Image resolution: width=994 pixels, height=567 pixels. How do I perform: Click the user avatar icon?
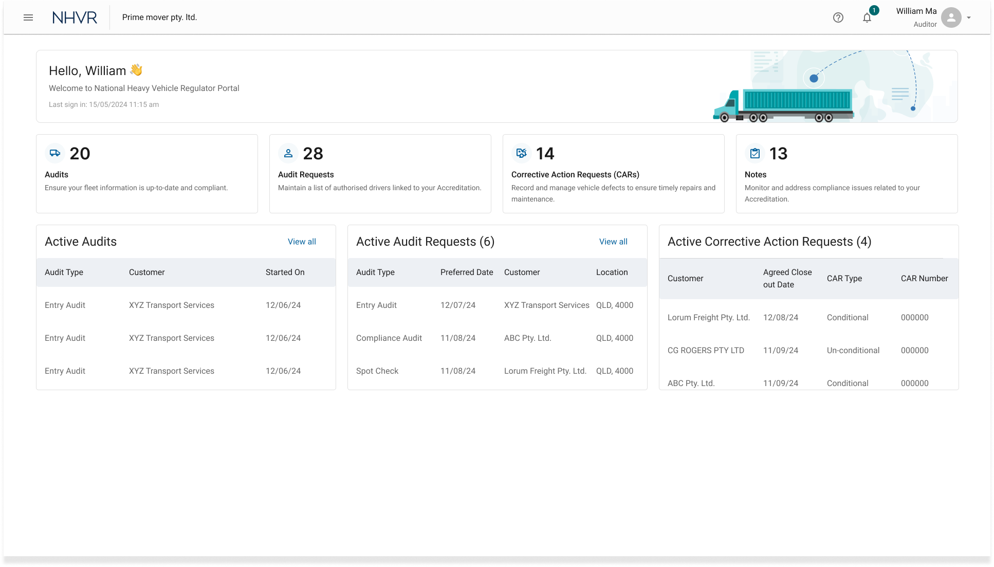pos(951,17)
